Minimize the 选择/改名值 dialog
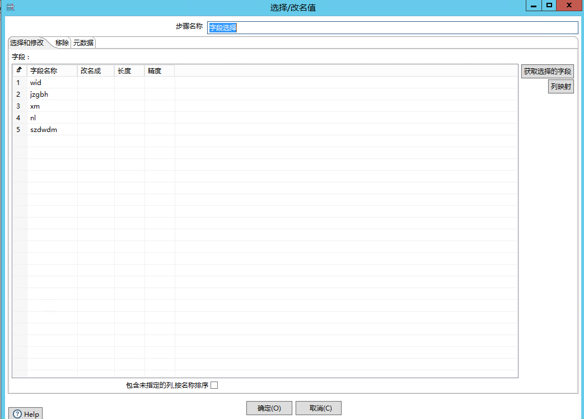 click(534, 6)
